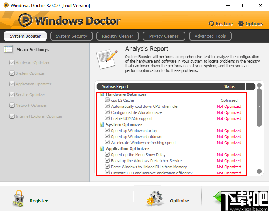Click the Optimize label
Viewport: 269px width, 211px height.
pyautogui.click(x=179, y=201)
